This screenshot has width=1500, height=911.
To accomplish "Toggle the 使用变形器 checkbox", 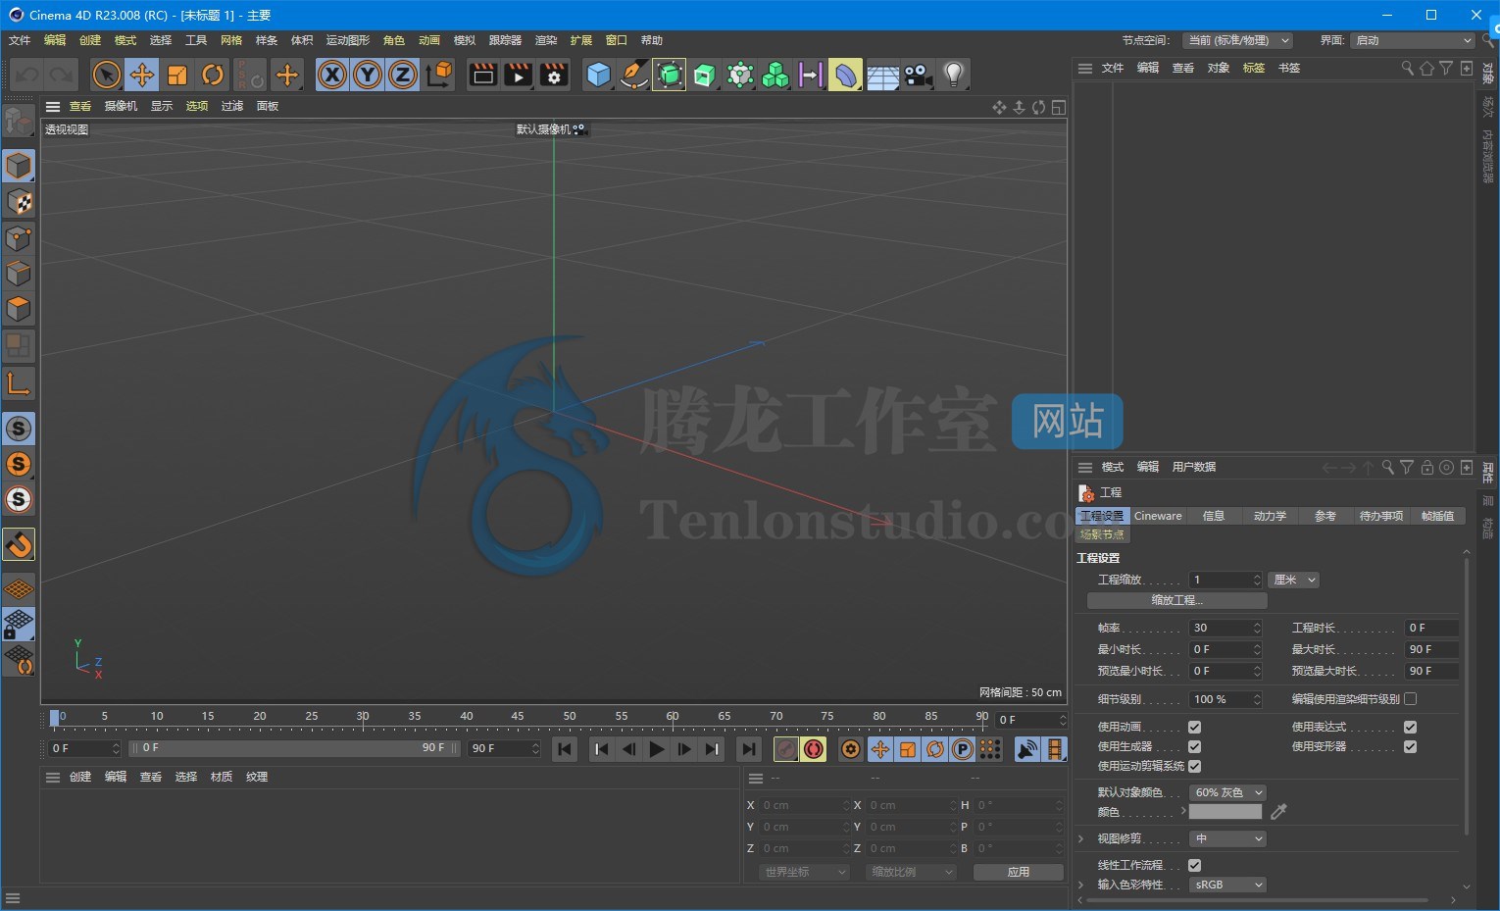I will [x=1410, y=746].
